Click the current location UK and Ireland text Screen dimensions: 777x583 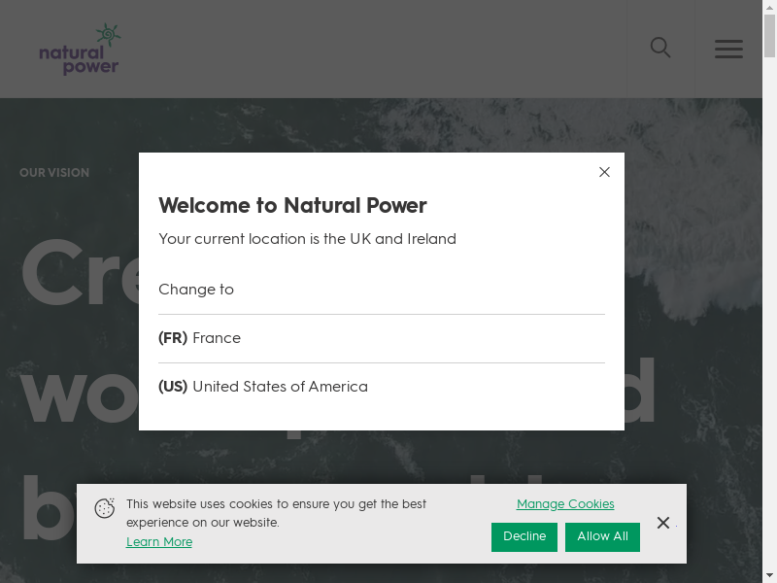click(307, 239)
